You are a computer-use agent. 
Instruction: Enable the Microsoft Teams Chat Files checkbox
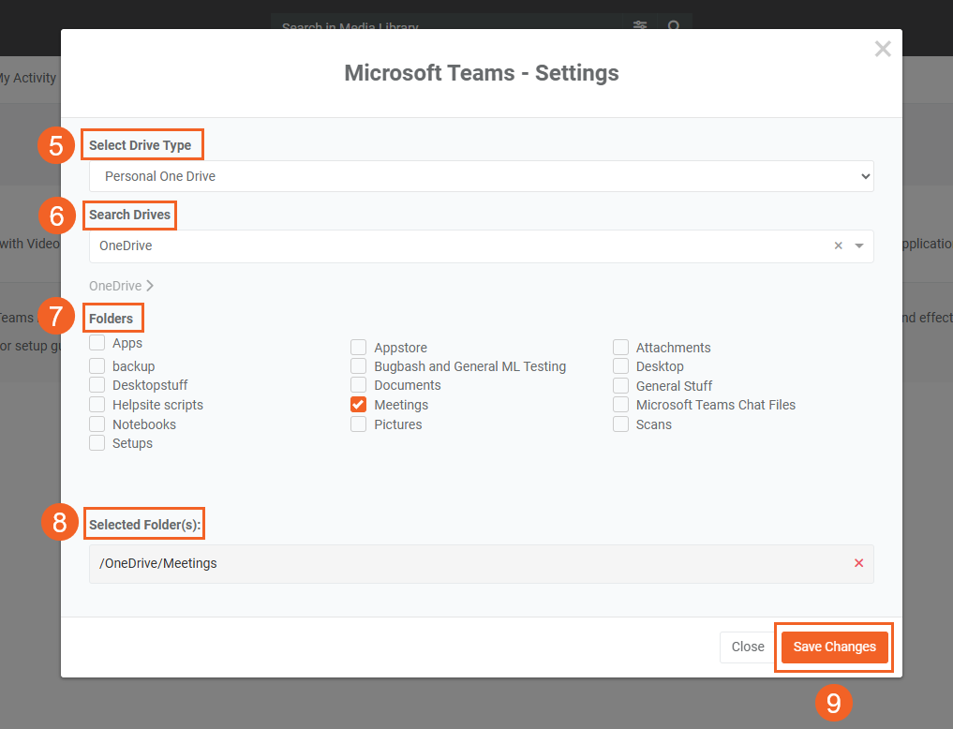[x=620, y=405]
